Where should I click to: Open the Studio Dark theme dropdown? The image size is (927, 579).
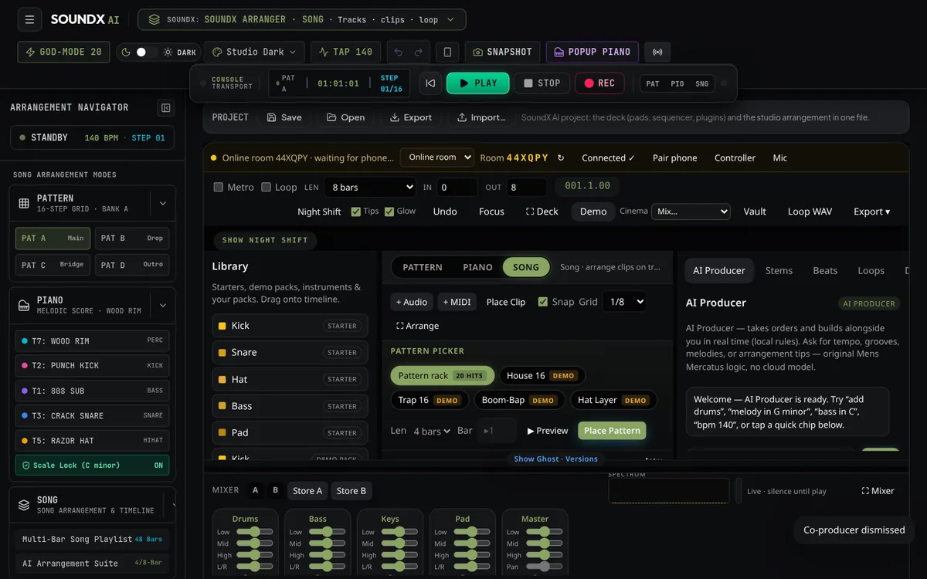click(254, 52)
